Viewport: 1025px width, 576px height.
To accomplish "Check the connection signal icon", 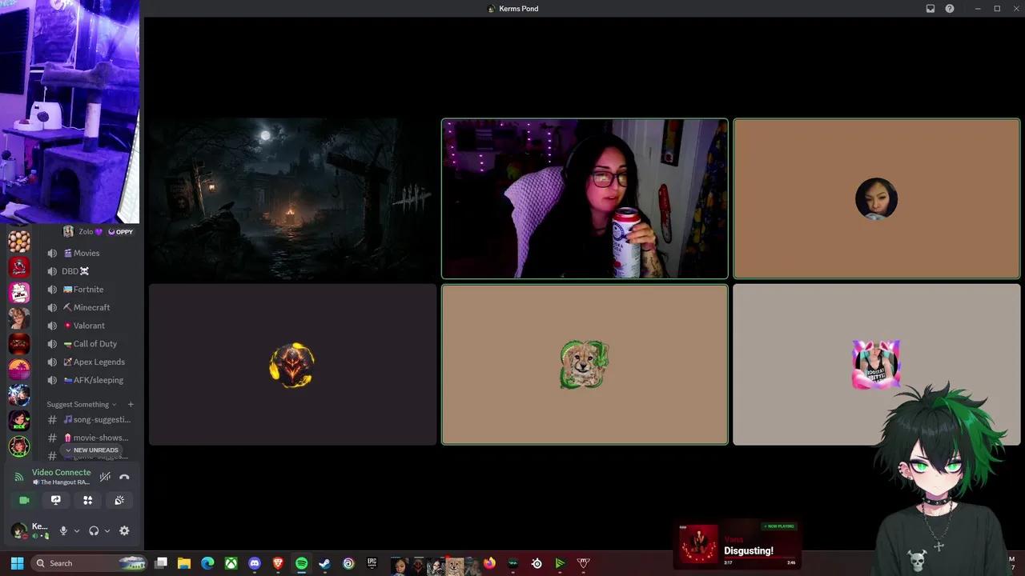I will pos(19,477).
